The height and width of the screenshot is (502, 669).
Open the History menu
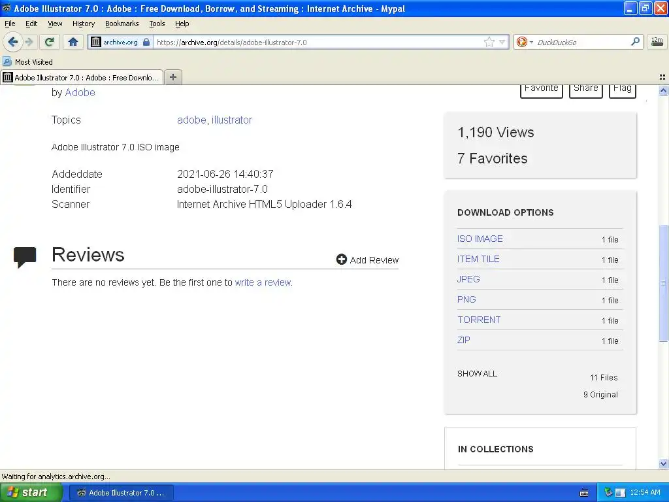coord(83,24)
